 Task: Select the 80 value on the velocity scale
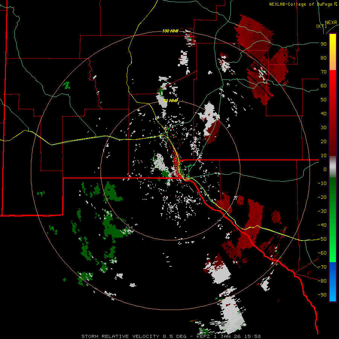pos(324,58)
